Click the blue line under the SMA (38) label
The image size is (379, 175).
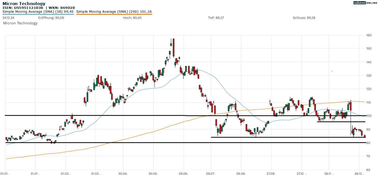(38, 14)
